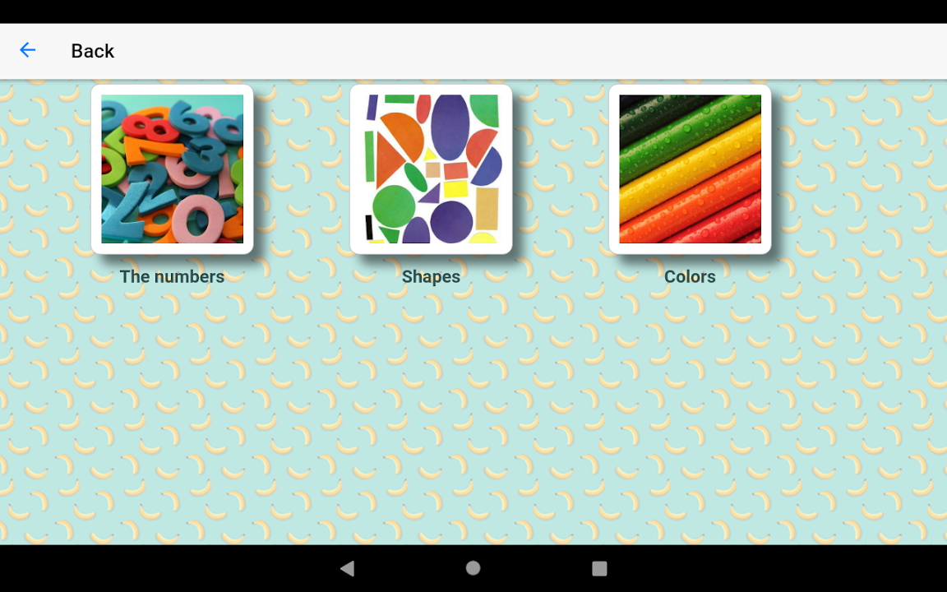Select The numbers caption label
Image resolution: width=947 pixels, height=592 pixels.
[172, 276]
